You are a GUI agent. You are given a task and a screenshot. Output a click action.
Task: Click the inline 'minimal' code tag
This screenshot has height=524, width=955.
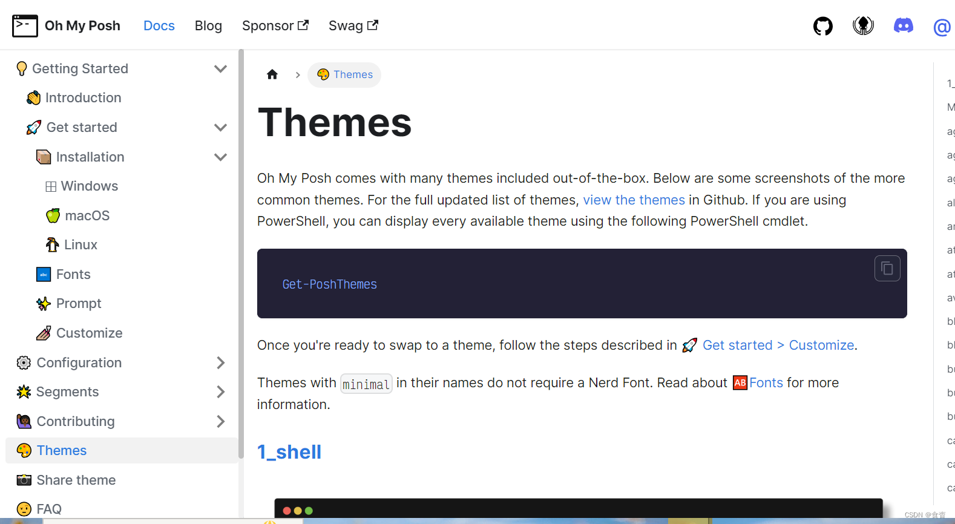366,384
